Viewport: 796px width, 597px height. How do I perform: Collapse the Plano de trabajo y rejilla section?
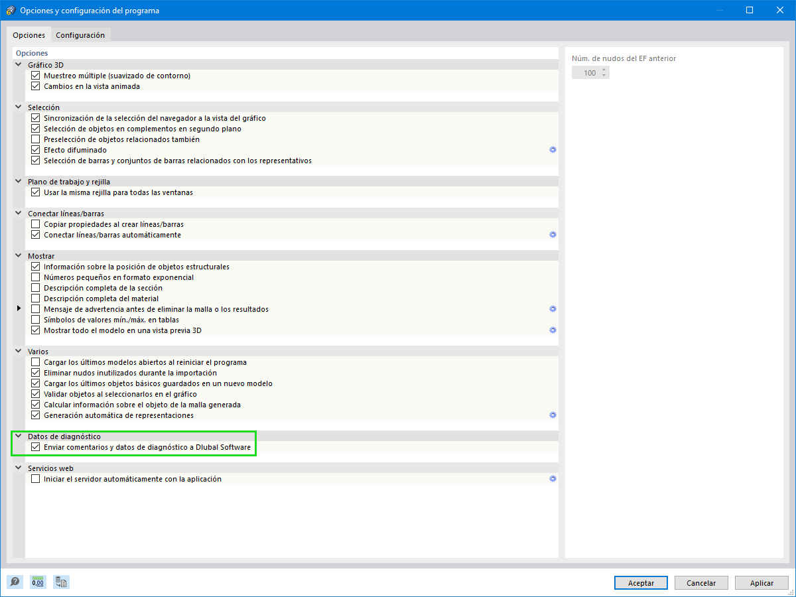click(19, 182)
